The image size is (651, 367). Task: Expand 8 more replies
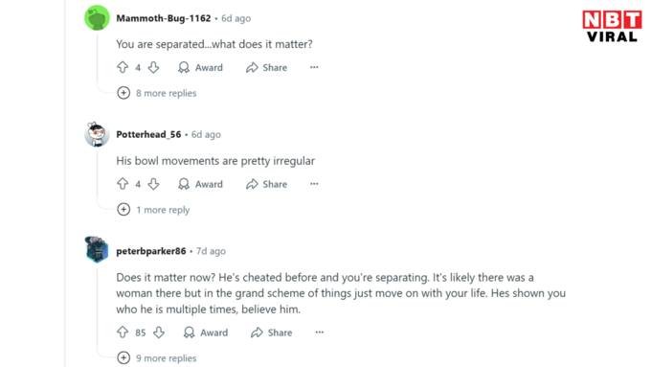(x=157, y=93)
